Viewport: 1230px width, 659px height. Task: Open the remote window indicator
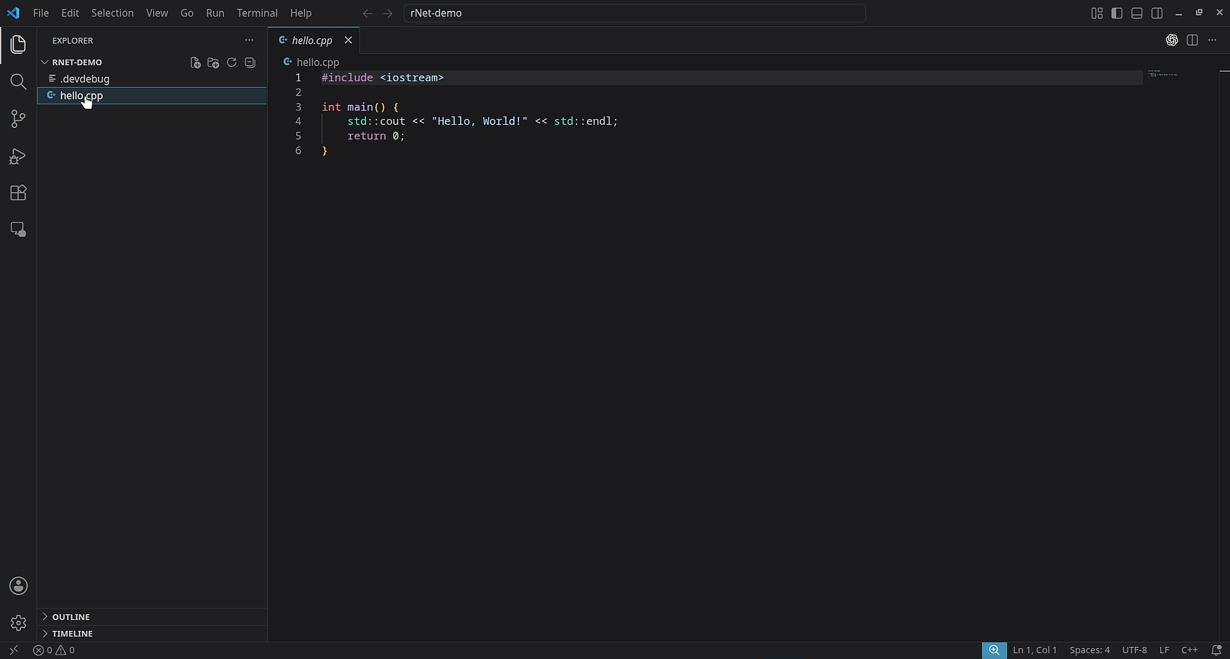point(14,650)
